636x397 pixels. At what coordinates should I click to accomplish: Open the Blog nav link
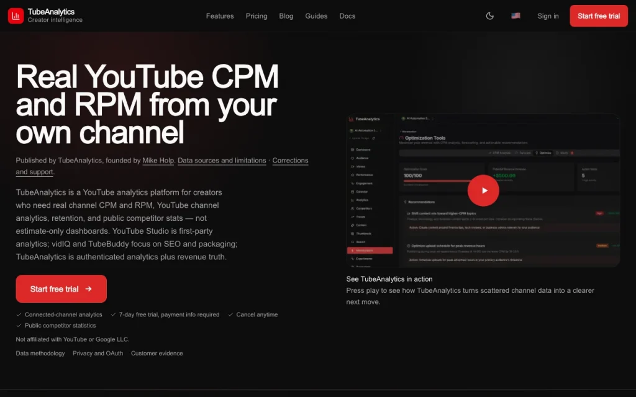[x=286, y=16]
